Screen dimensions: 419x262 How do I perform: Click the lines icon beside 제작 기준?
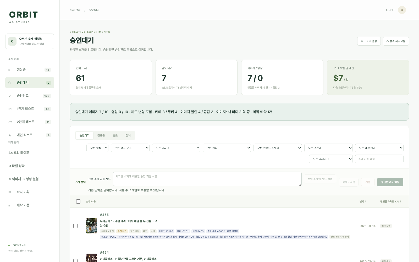9,205
